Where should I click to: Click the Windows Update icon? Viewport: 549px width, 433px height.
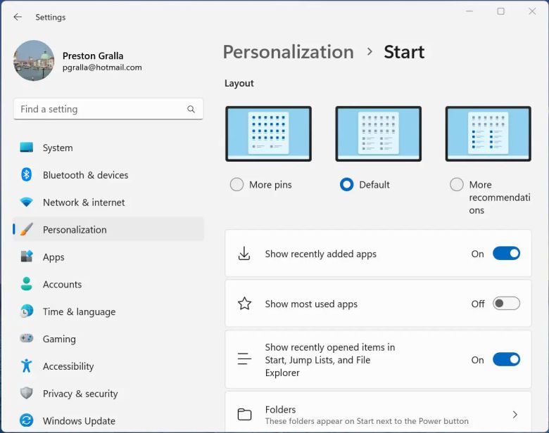pyautogui.click(x=27, y=420)
